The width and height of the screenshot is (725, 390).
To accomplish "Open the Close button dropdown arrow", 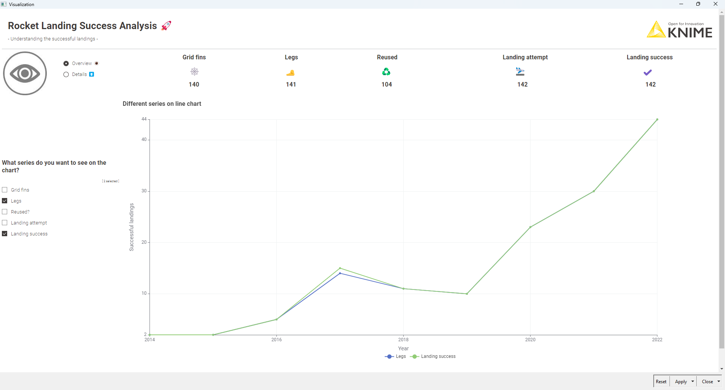I will point(719,381).
